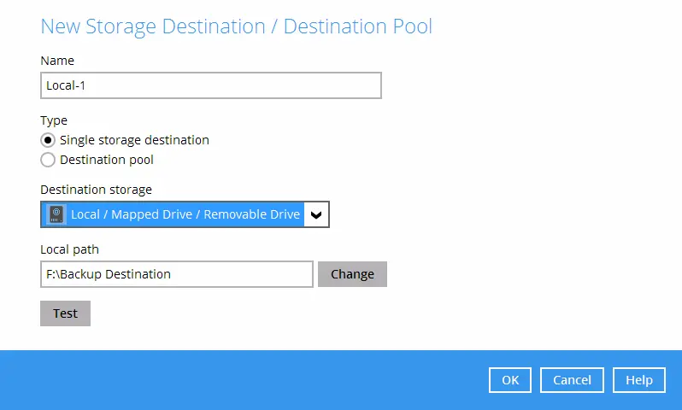Confirm with the OK button

510,380
